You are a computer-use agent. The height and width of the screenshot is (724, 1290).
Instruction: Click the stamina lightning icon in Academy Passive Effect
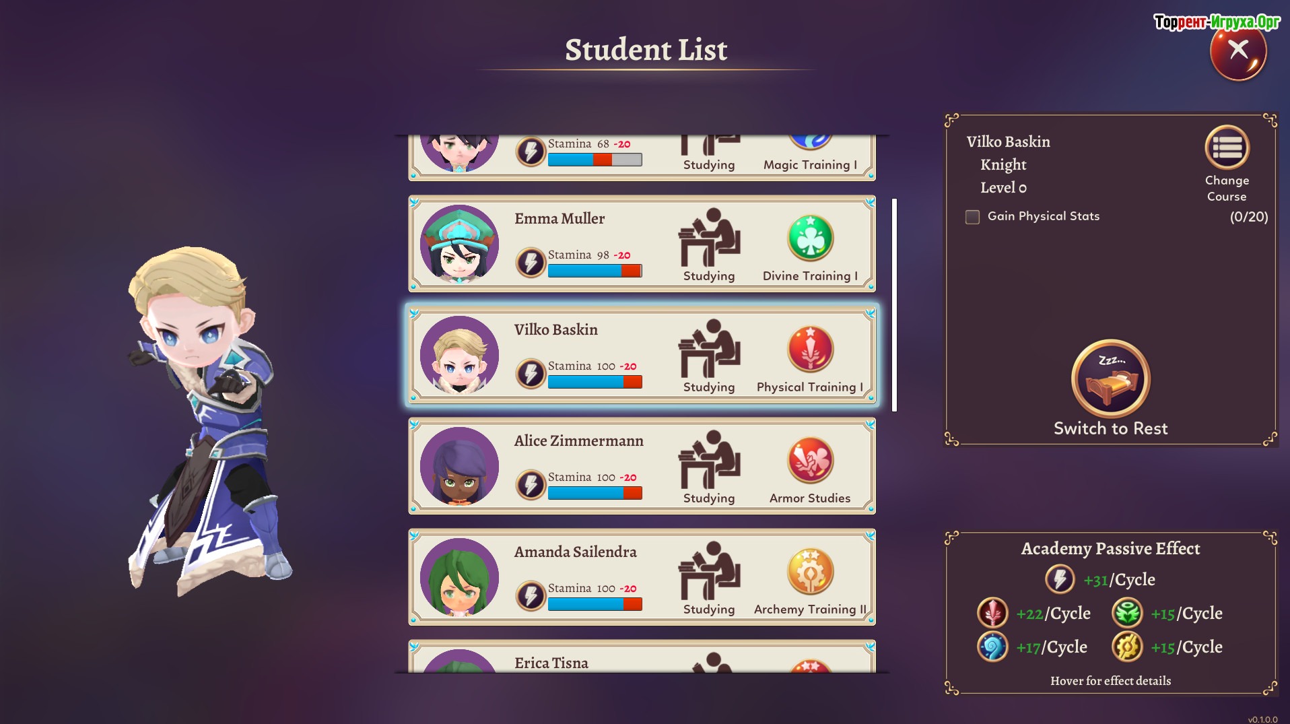coord(1060,579)
